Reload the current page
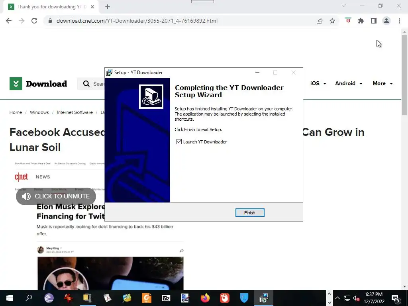The image size is (408, 306). tap(34, 21)
